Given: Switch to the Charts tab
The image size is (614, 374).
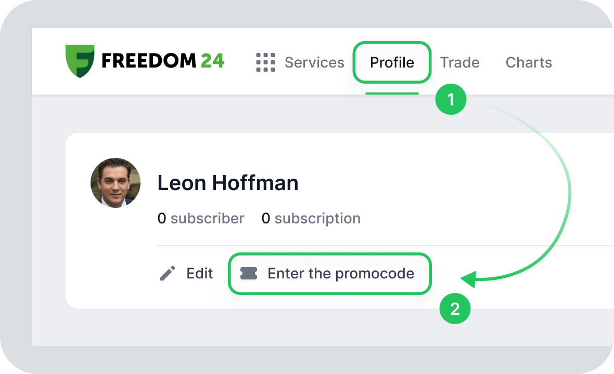Looking at the screenshot, I should (x=529, y=62).
